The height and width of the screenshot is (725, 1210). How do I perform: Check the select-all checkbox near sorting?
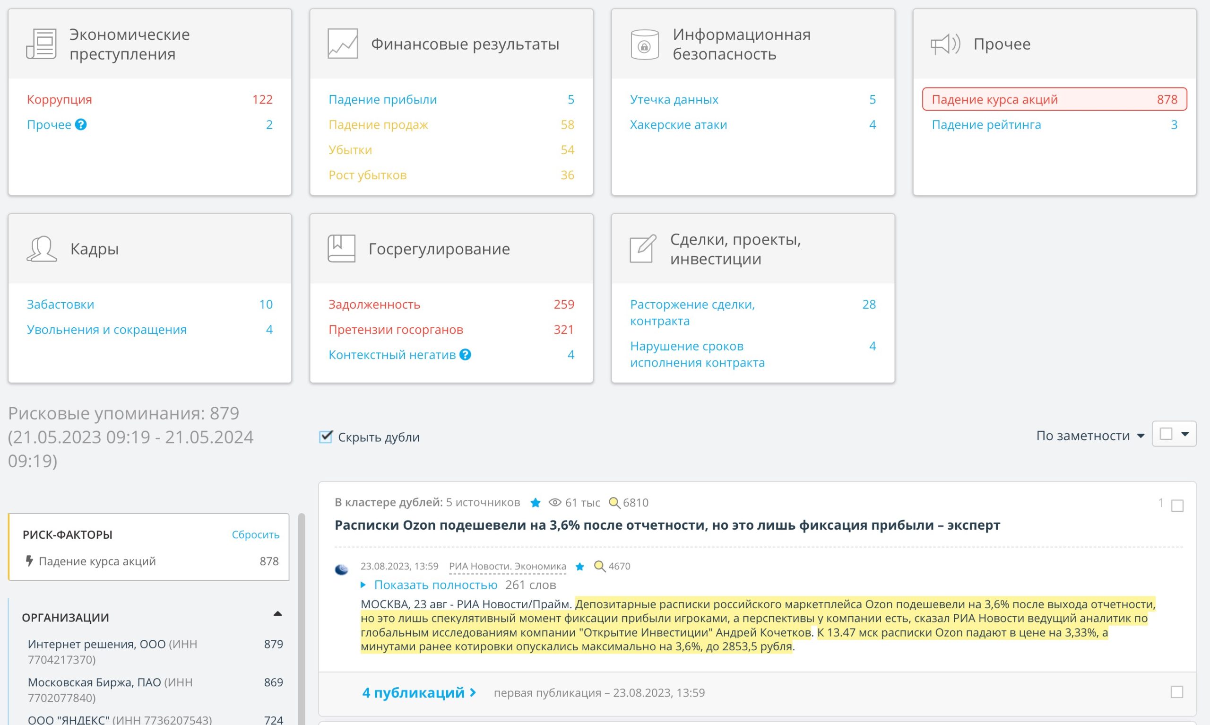(x=1166, y=434)
